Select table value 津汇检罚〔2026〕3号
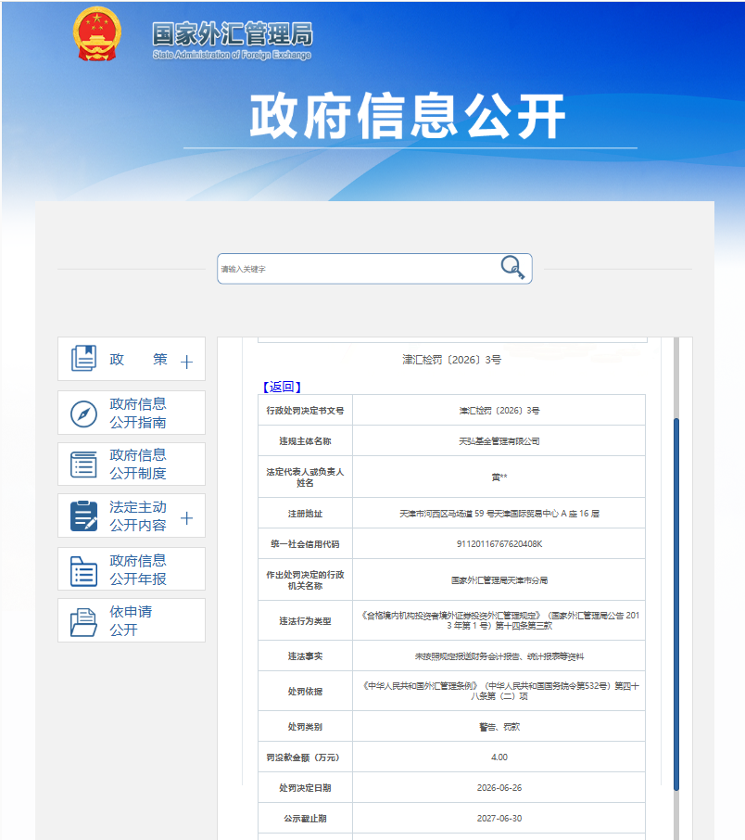The width and height of the screenshot is (745, 840). (499, 411)
